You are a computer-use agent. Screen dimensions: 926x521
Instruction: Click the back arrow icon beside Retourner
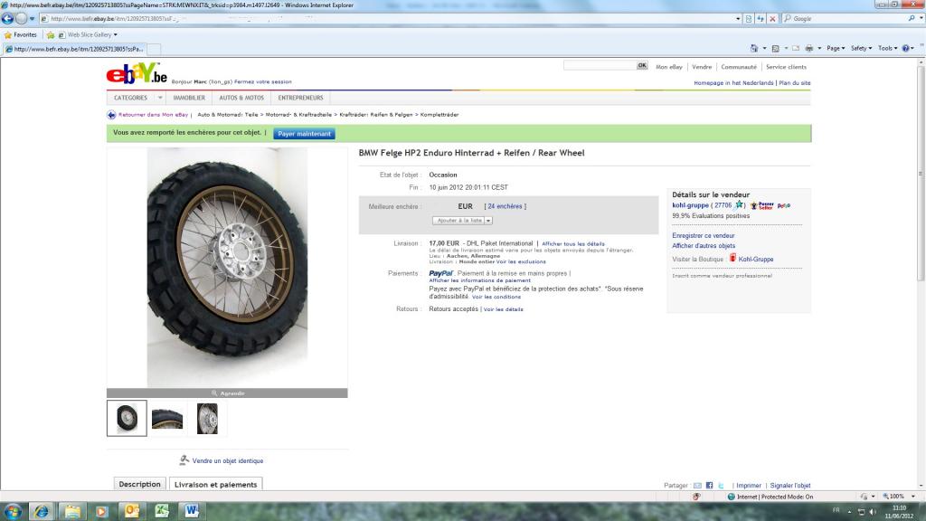click(x=111, y=115)
